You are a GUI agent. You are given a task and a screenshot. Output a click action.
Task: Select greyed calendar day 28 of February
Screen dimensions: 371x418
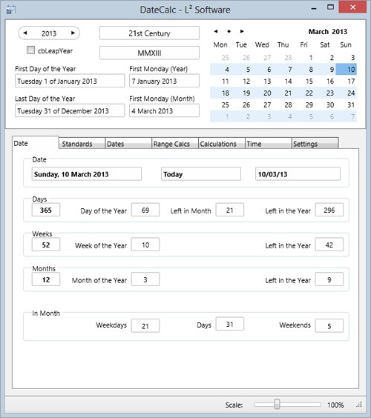(288, 57)
